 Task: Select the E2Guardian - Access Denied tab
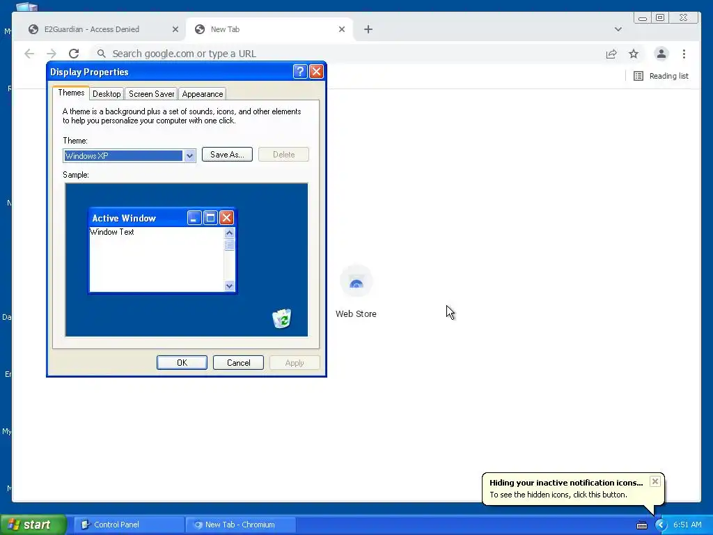point(91,29)
